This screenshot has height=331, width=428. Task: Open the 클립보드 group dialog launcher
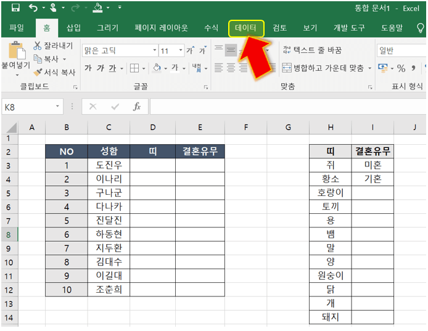point(75,87)
